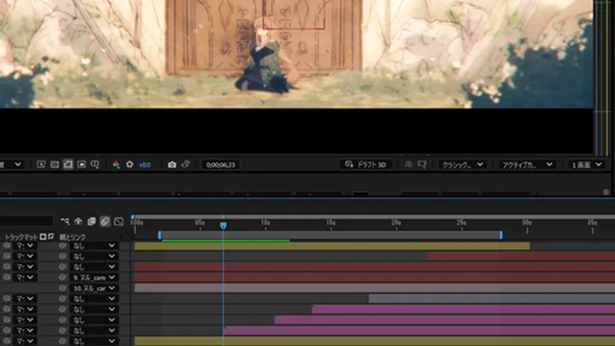This screenshot has width=615, height=346.
Task: Click the extended viewer icon
Action: tap(422, 164)
